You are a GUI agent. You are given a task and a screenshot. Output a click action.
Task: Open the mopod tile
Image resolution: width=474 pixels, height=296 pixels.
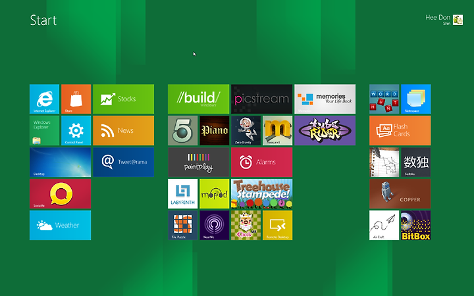pos(215,193)
